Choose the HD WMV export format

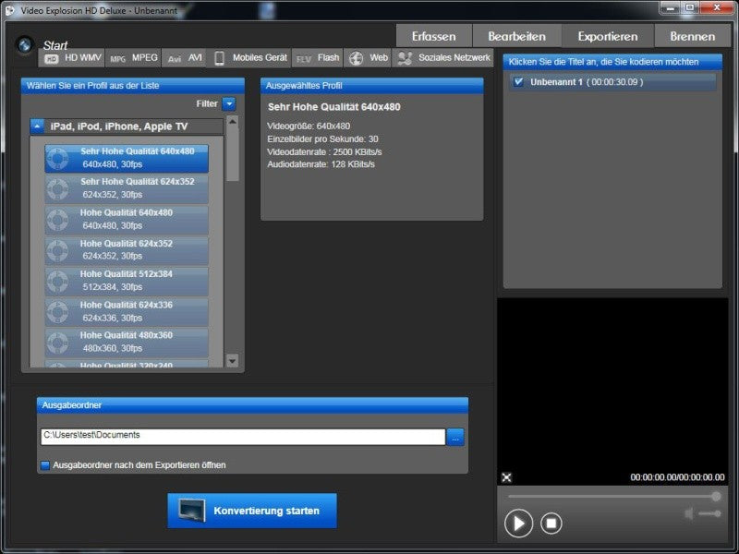[x=72, y=58]
